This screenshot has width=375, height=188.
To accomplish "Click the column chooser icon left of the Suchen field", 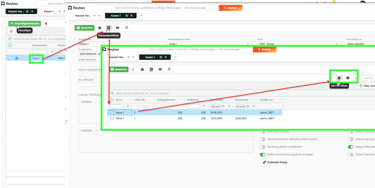I will point(356,78).
